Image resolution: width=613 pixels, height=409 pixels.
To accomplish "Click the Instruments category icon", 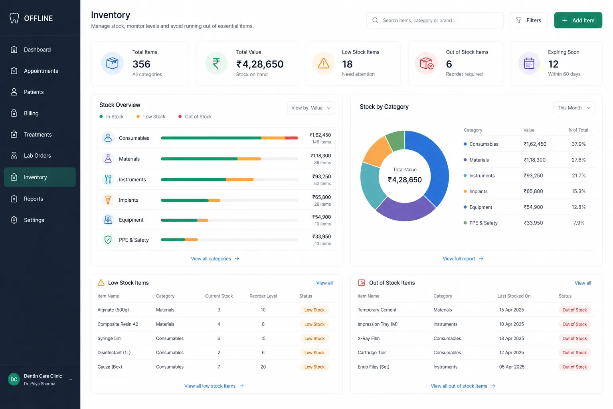I will click(x=108, y=179).
